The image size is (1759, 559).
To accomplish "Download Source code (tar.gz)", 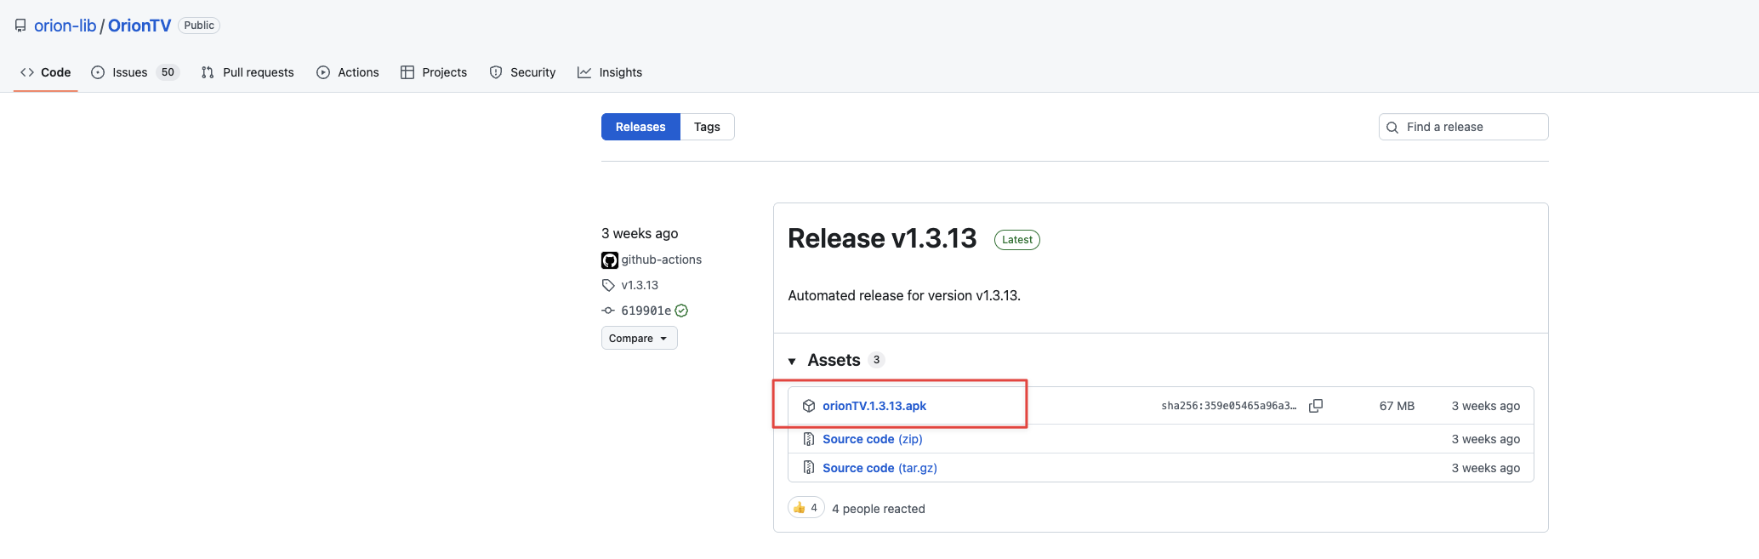I will pyautogui.click(x=879, y=468).
